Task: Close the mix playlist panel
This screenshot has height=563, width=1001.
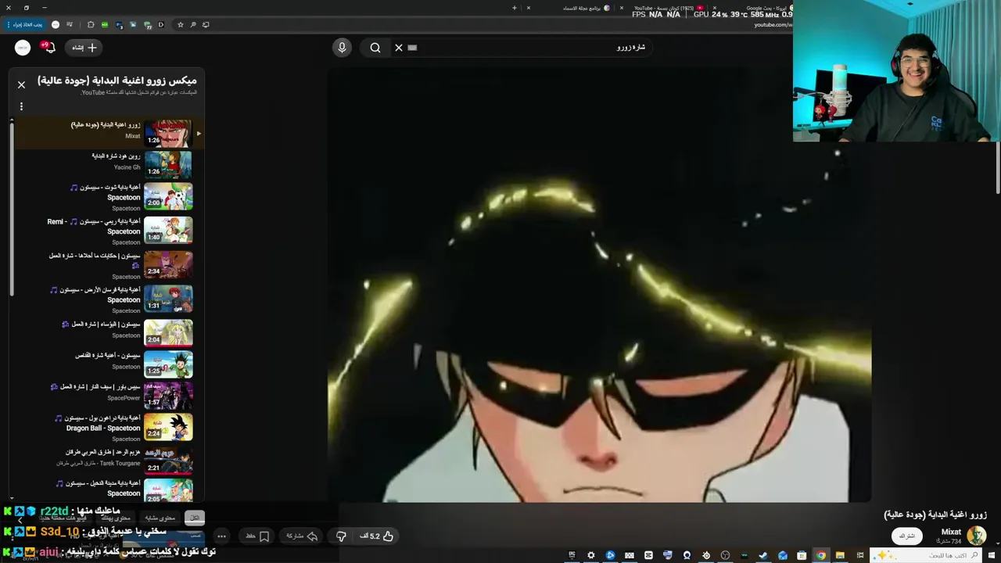Action: tap(22, 84)
